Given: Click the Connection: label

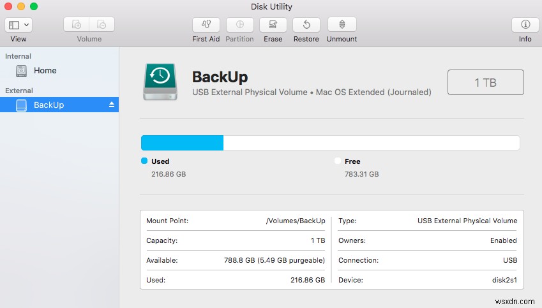Looking at the screenshot, I should 358,260.
